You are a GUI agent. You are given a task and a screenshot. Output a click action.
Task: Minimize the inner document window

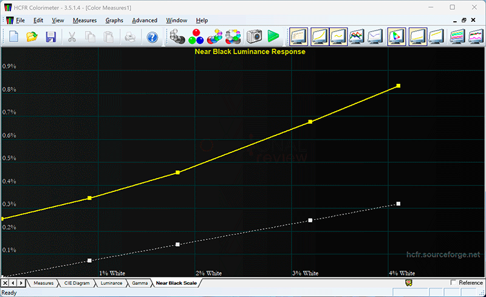click(454, 21)
